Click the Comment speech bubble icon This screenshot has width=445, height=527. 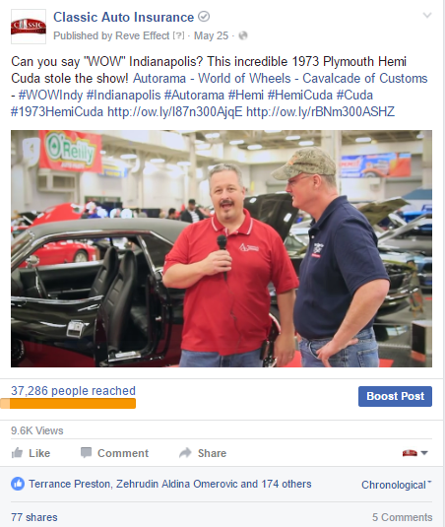[x=86, y=453]
